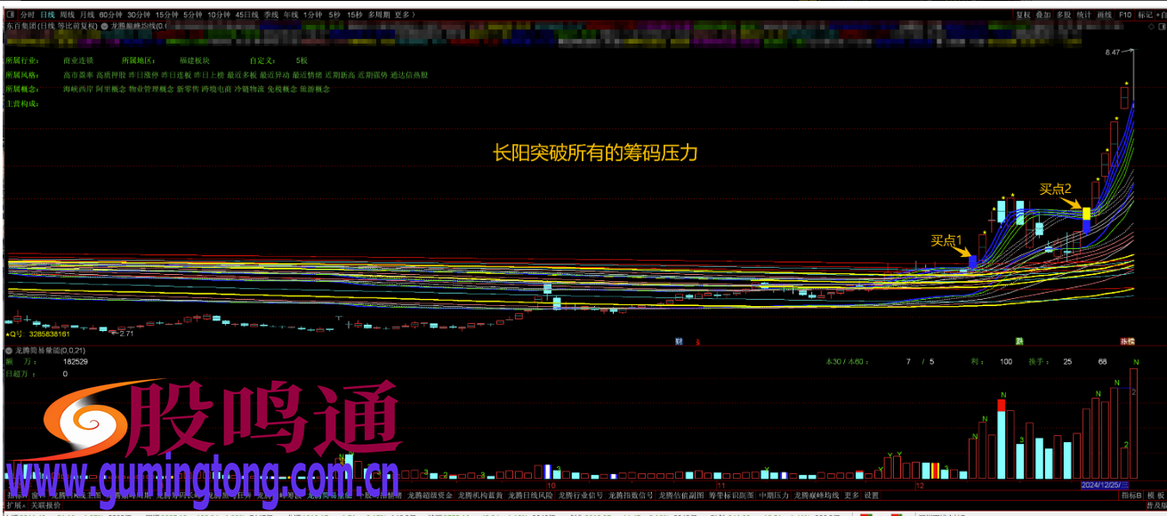The image size is (1167, 516).
Task: Click the 设置 settings button
Action: 872,498
